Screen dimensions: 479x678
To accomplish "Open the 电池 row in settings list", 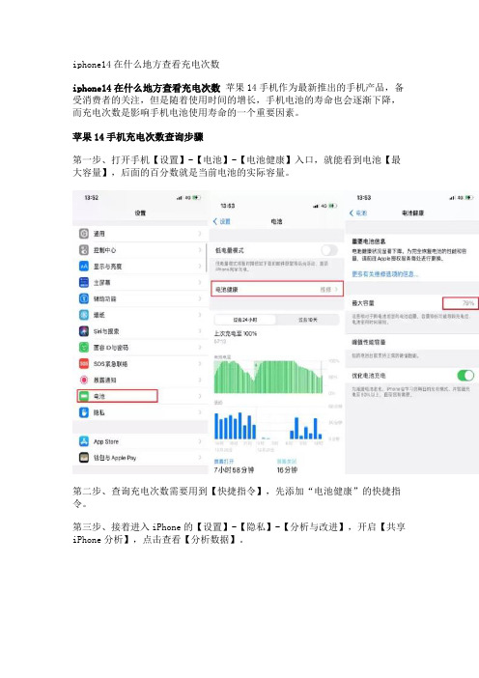I will point(140,396).
